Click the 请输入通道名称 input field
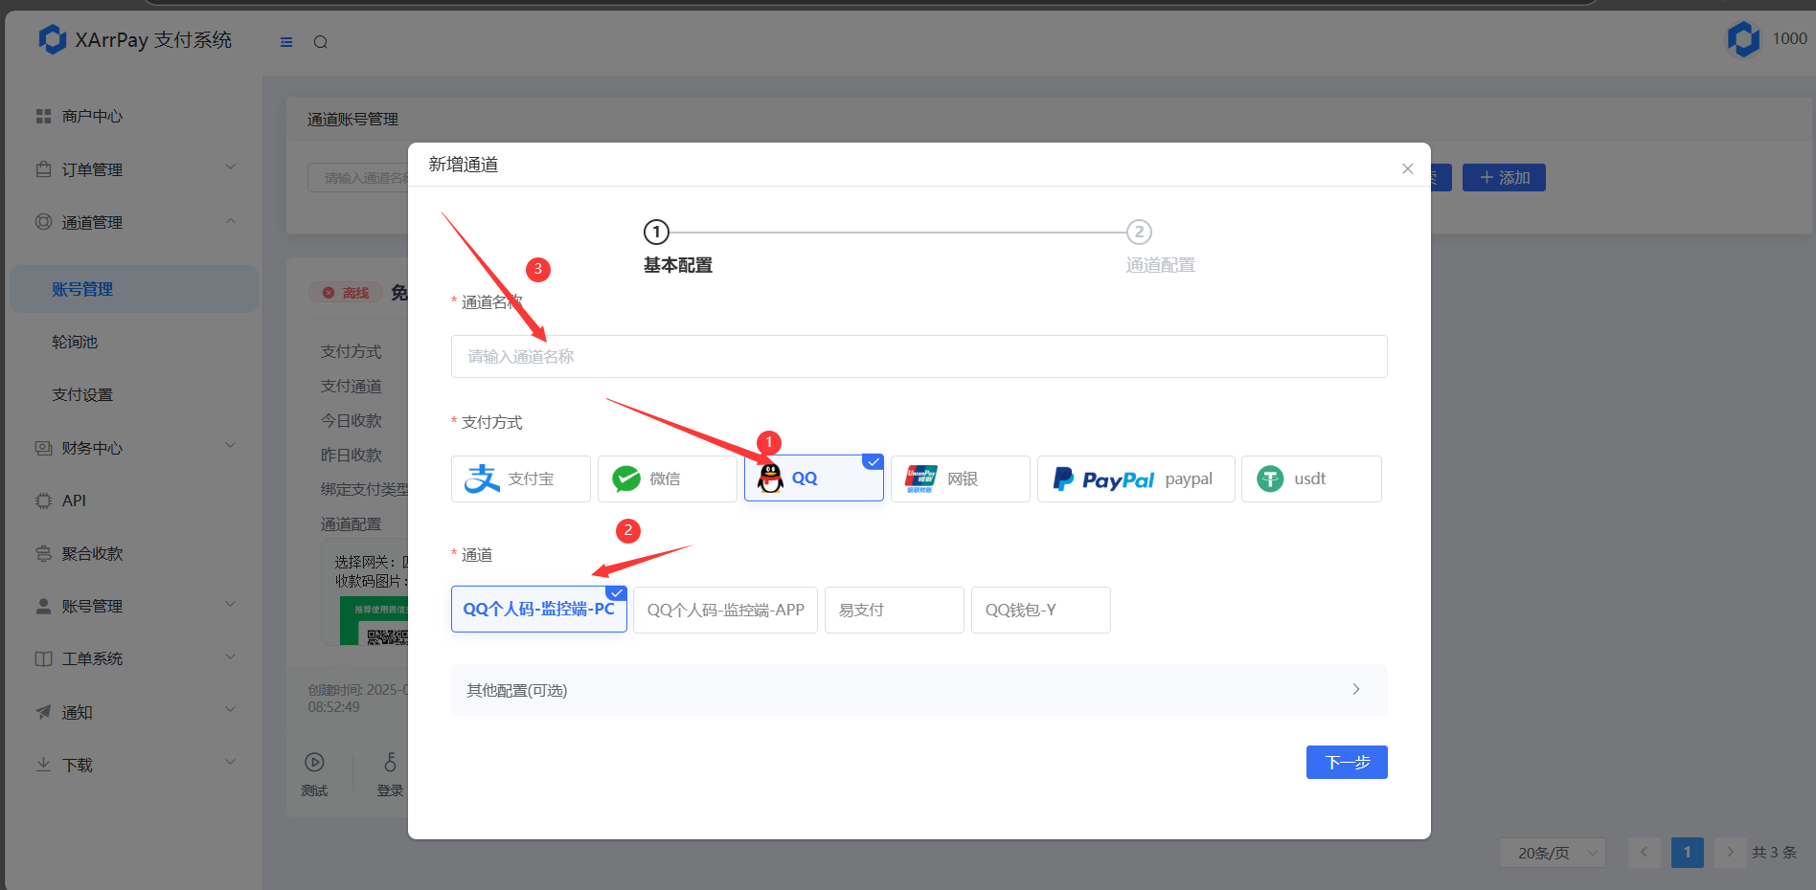This screenshot has width=1816, height=890. (x=918, y=356)
